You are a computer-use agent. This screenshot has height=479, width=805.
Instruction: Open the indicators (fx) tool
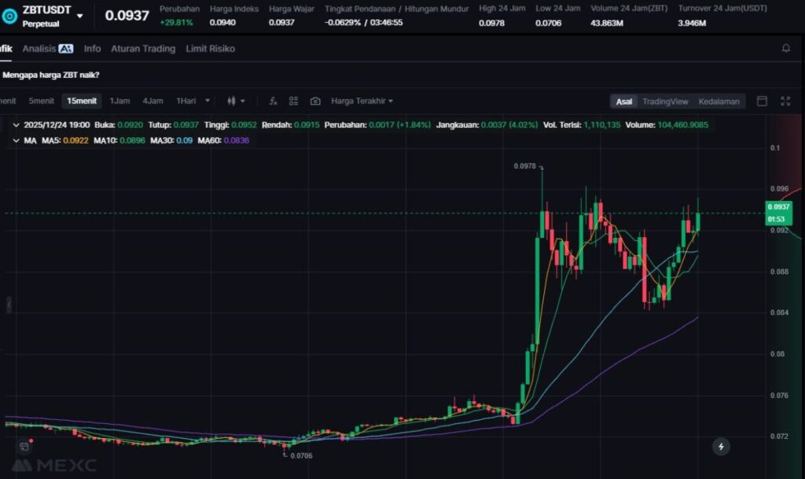pos(273,101)
